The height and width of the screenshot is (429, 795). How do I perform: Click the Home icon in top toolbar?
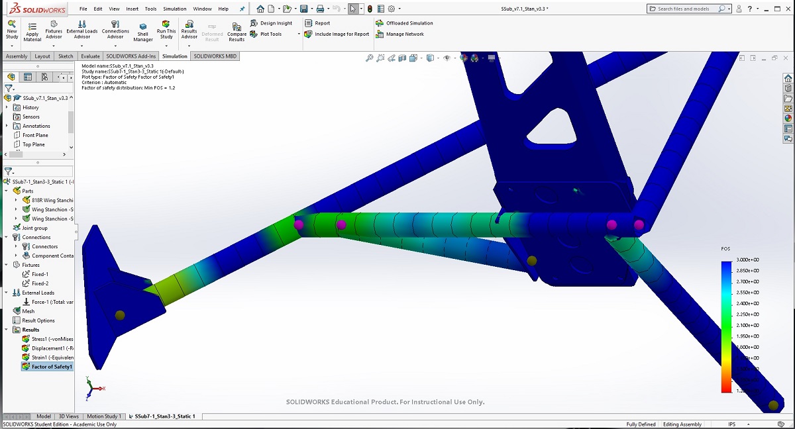(260, 9)
